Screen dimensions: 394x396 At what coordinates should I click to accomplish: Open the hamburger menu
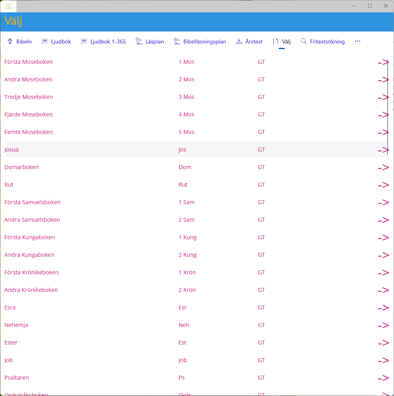(8, 6)
